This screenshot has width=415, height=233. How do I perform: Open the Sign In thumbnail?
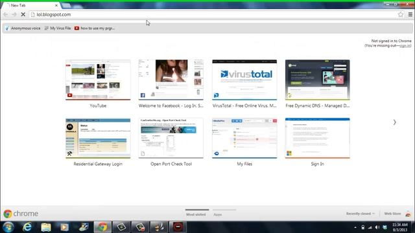[x=317, y=138]
